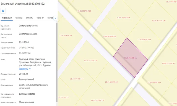
Task: Click the tabs scroll-right arrow
Action: pos(55,18)
